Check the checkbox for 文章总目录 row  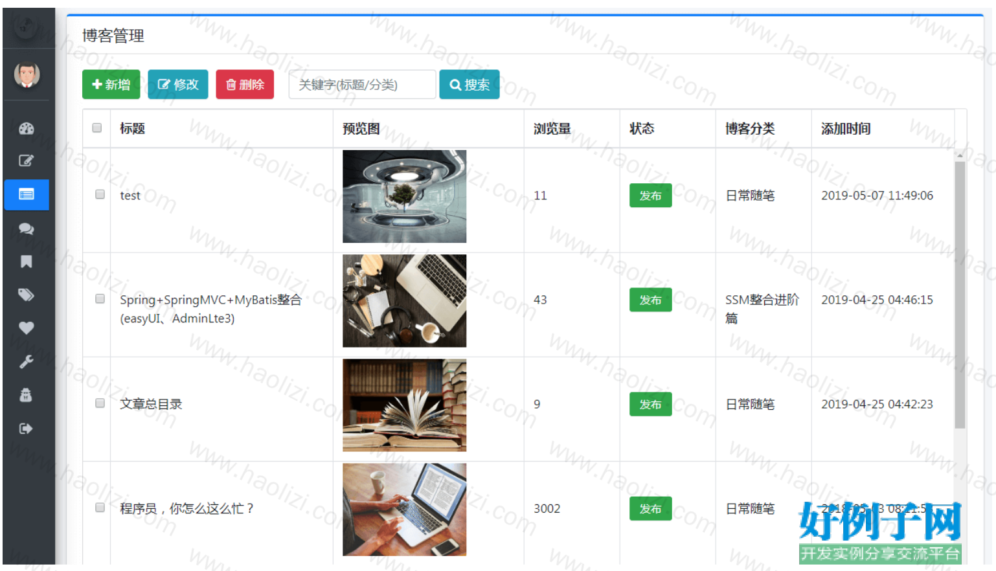coord(100,403)
